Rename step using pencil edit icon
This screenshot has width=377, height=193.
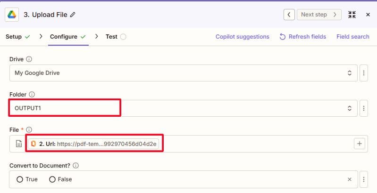coord(73,15)
